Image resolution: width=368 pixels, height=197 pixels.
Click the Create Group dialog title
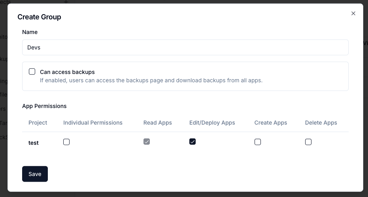pyautogui.click(x=39, y=17)
